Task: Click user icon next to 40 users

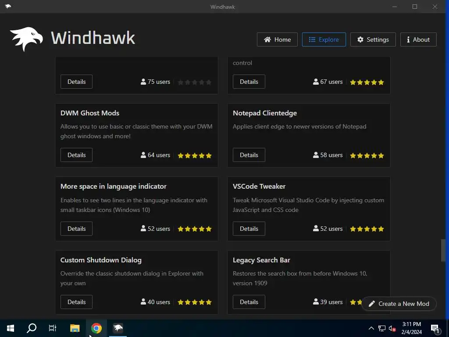Action: click(x=143, y=301)
